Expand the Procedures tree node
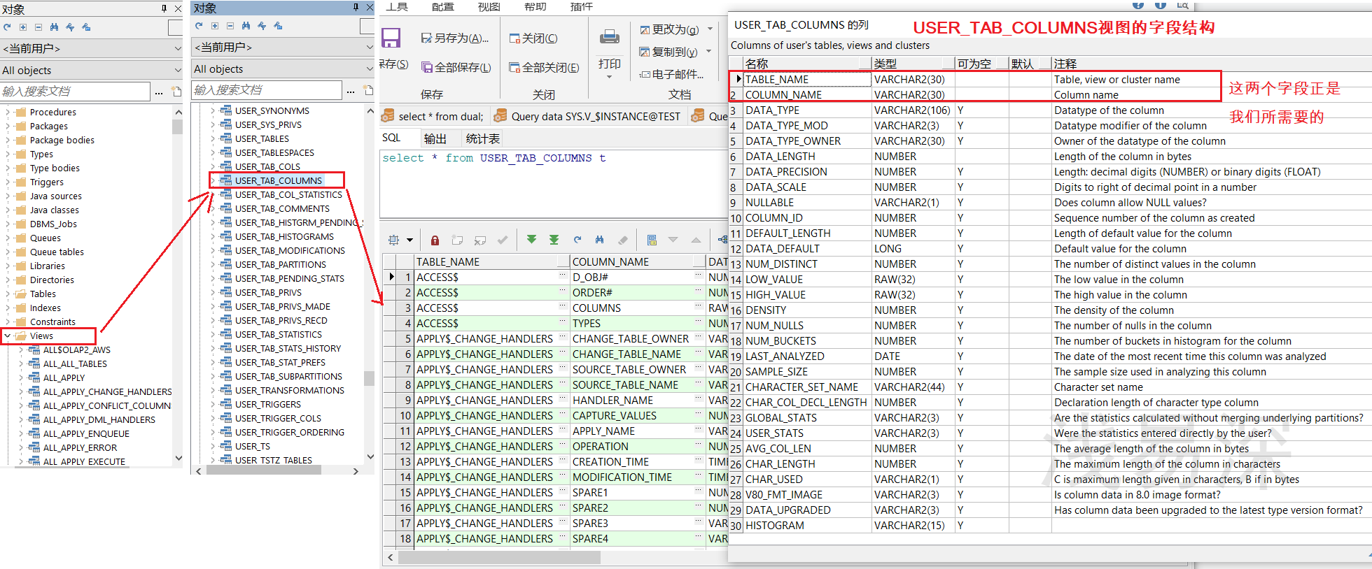This screenshot has width=1372, height=569. tap(7, 113)
